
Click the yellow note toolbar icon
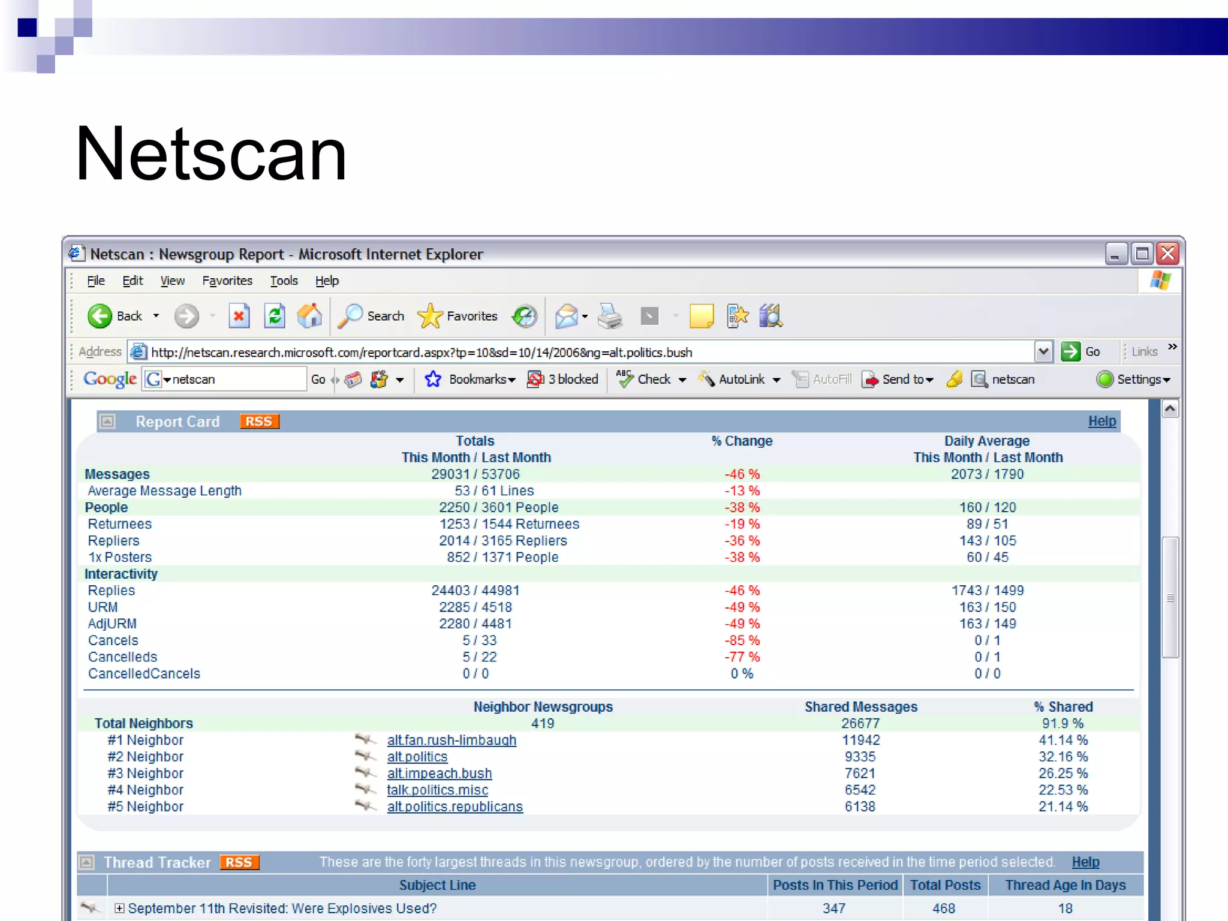click(702, 316)
